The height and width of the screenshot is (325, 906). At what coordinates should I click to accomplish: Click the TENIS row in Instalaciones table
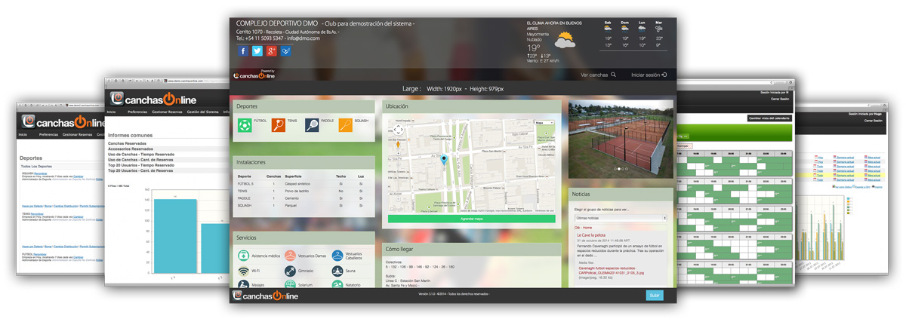[x=303, y=191]
